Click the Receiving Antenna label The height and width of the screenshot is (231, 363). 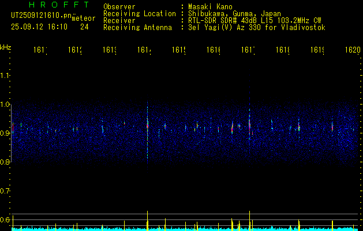[137, 28]
